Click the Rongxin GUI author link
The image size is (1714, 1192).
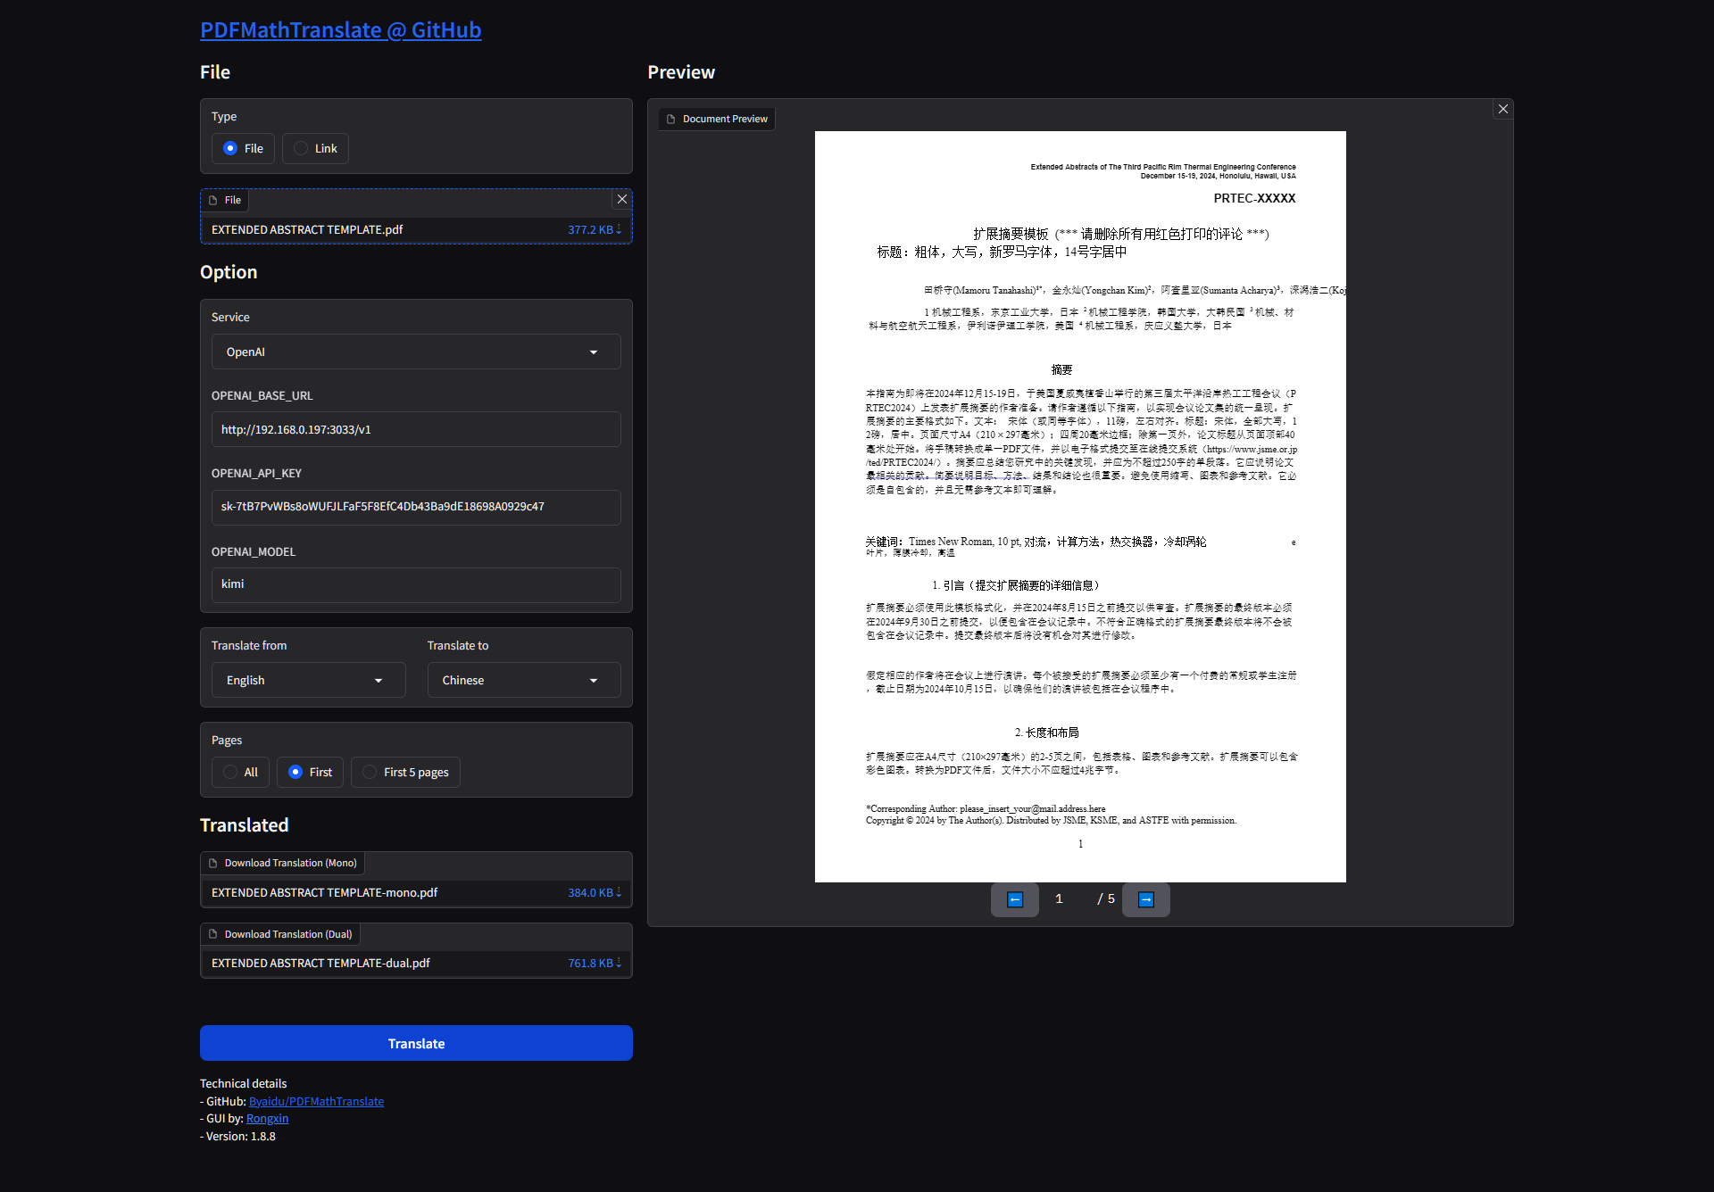point(267,1118)
